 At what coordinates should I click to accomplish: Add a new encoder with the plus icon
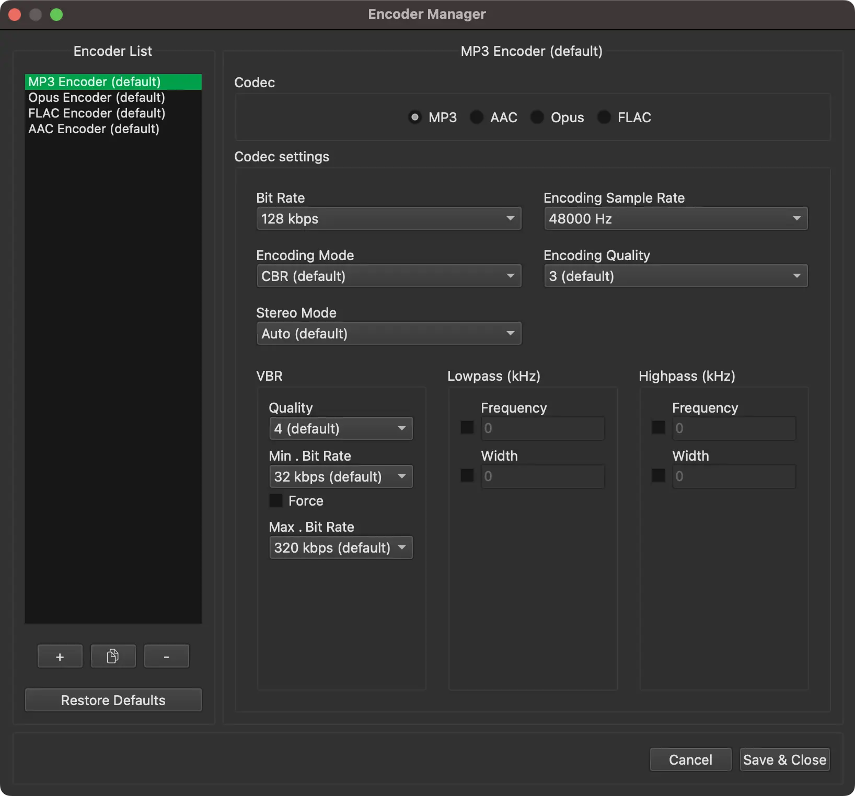tap(60, 656)
